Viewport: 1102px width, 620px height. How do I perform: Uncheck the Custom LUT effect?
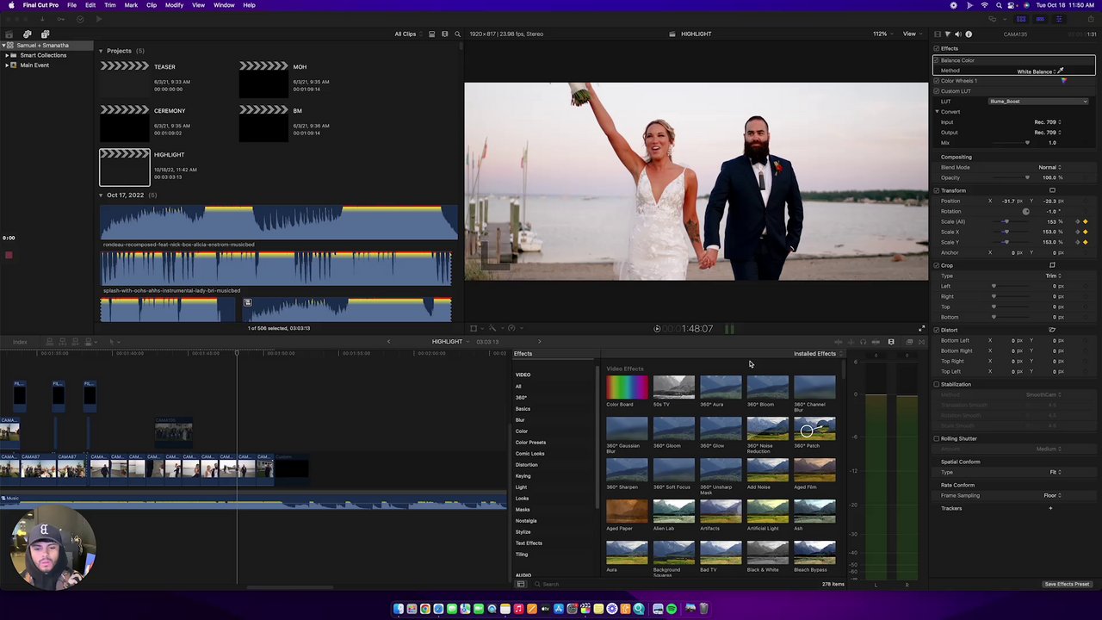[937, 91]
